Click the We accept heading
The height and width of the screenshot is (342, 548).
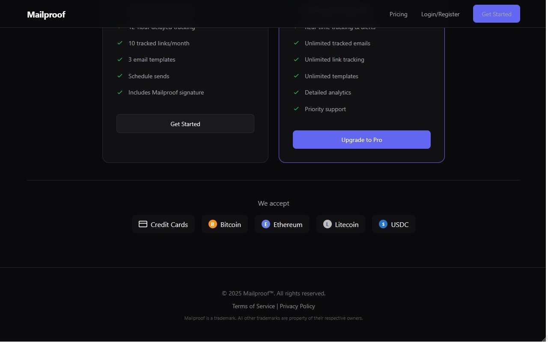[x=274, y=203]
